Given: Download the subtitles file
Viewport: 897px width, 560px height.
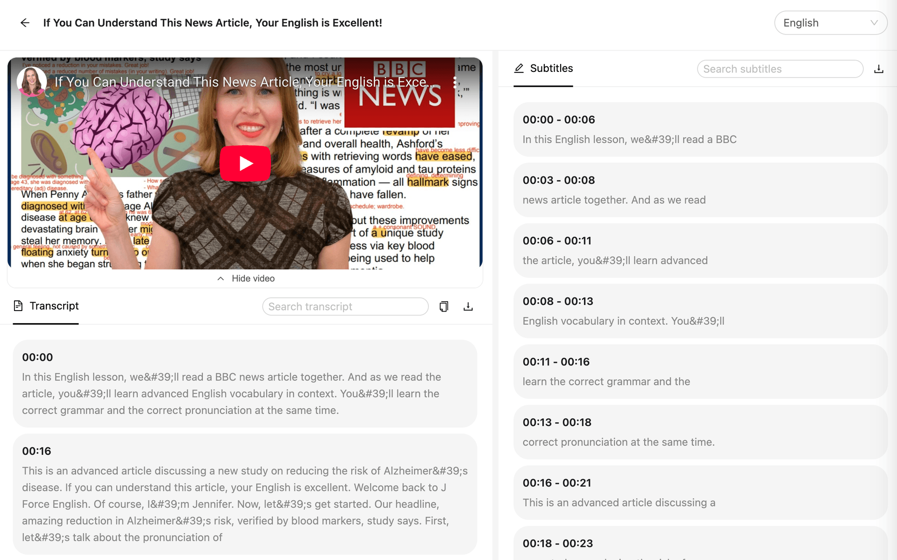Looking at the screenshot, I should coord(879,69).
